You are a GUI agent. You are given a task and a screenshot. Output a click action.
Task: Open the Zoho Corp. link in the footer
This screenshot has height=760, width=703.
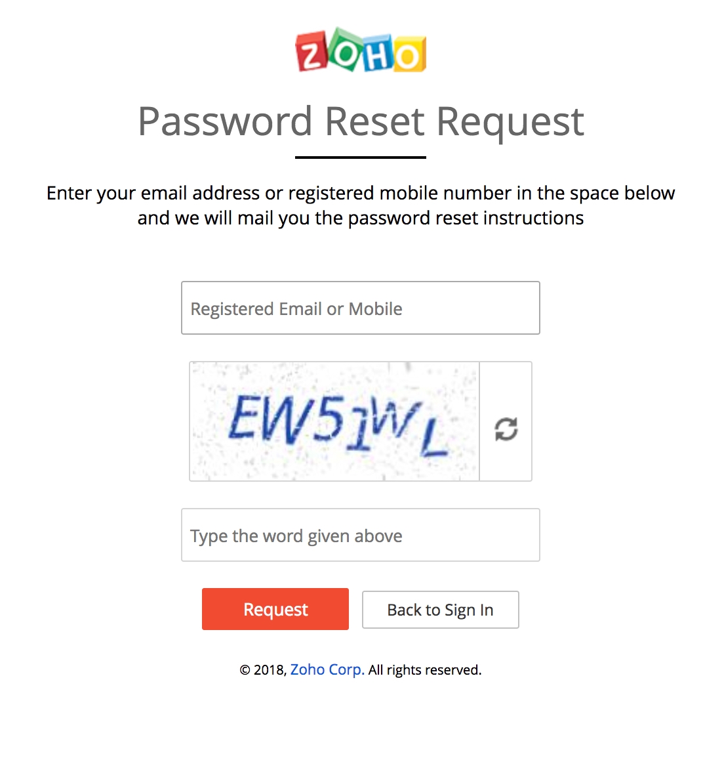[327, 669]
